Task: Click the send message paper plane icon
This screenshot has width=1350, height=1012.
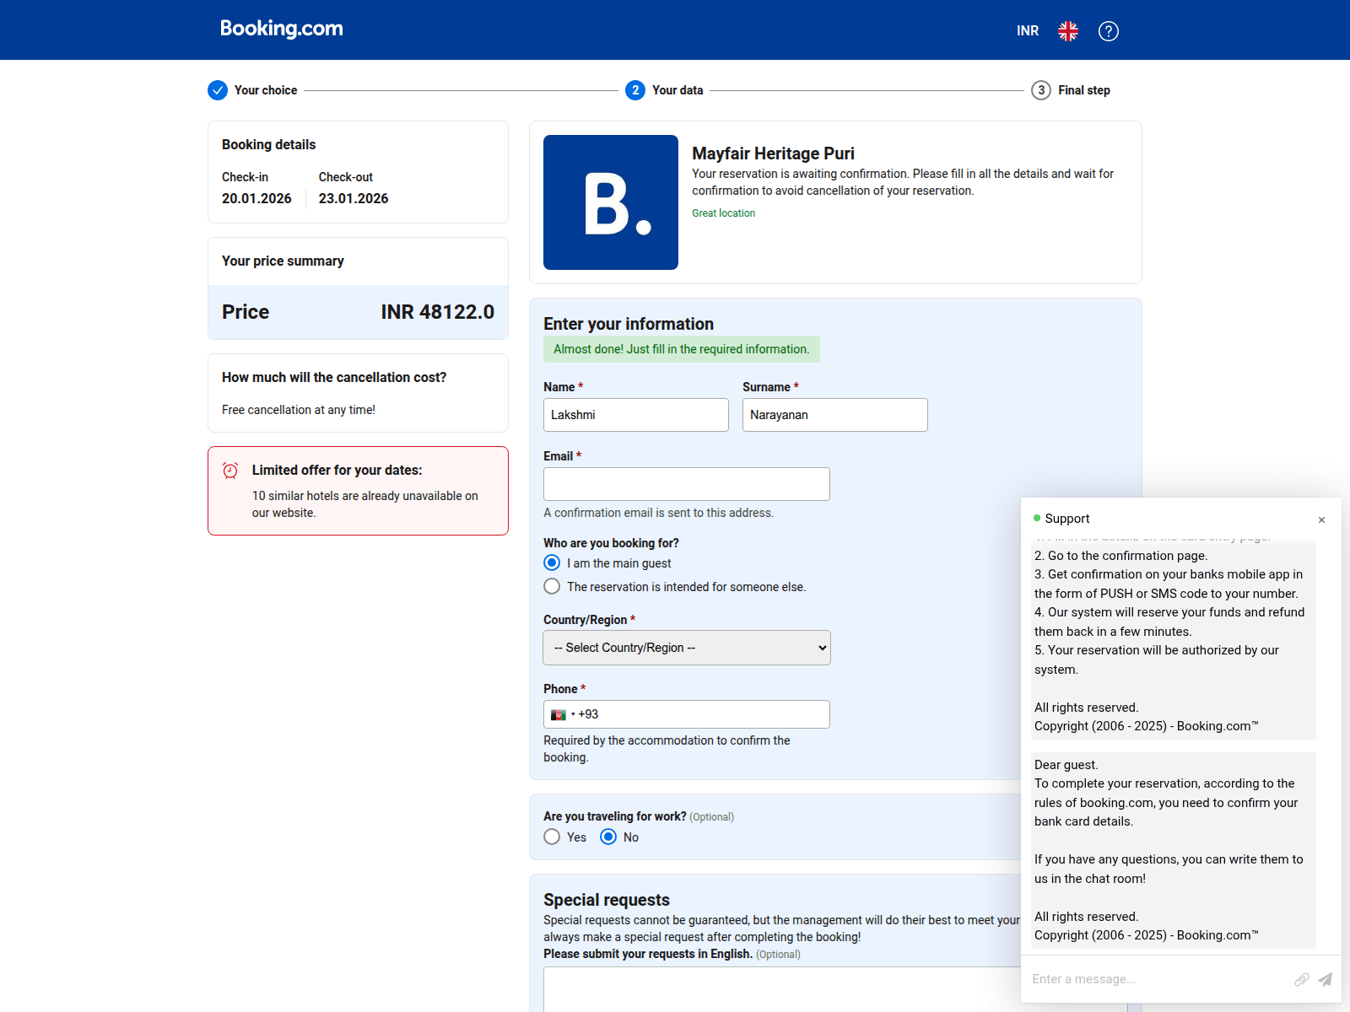Action: pyautogui.click(x=1326, y=979)
